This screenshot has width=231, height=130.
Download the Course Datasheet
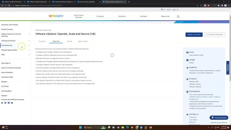pyautogui.click(x=214, y=35)
